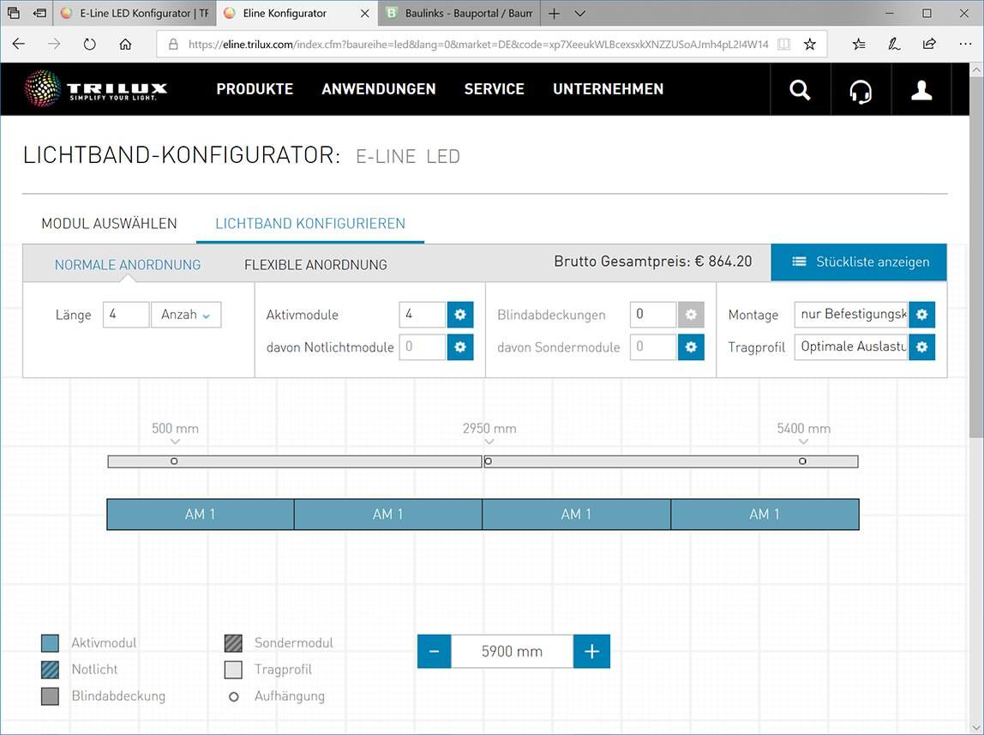
Task: Open web notes pen icon
Action: (x=894, y=44)
